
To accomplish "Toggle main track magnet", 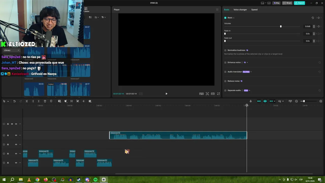I will tap(259, 101).
